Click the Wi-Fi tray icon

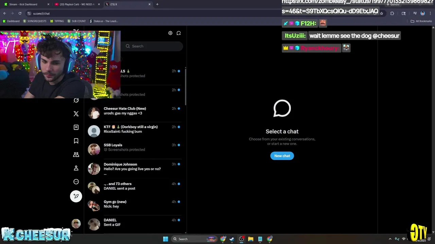click(403, 239)
